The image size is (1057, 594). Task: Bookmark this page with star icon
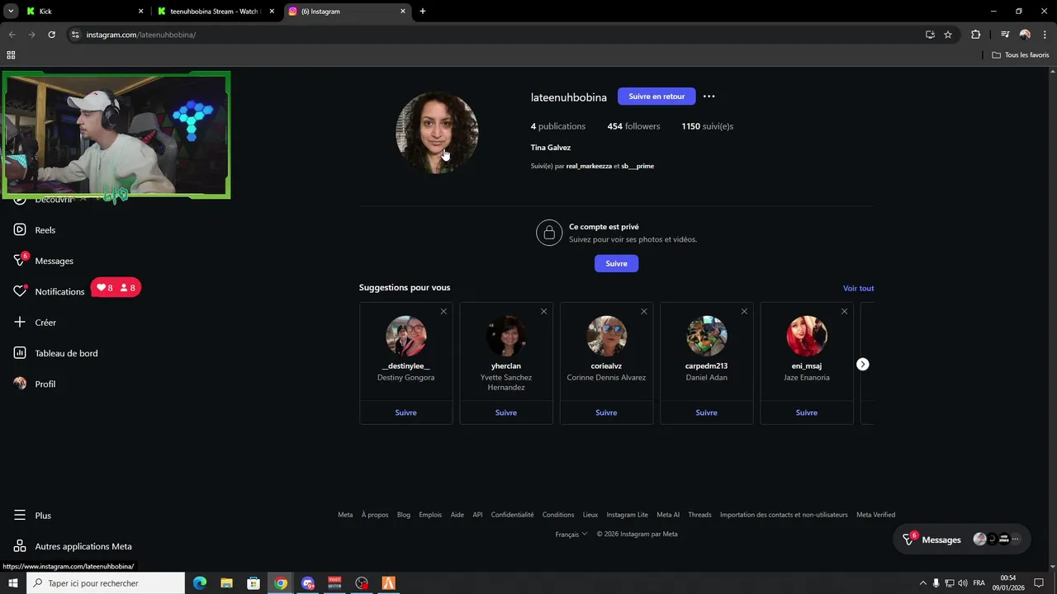(948, 35)
